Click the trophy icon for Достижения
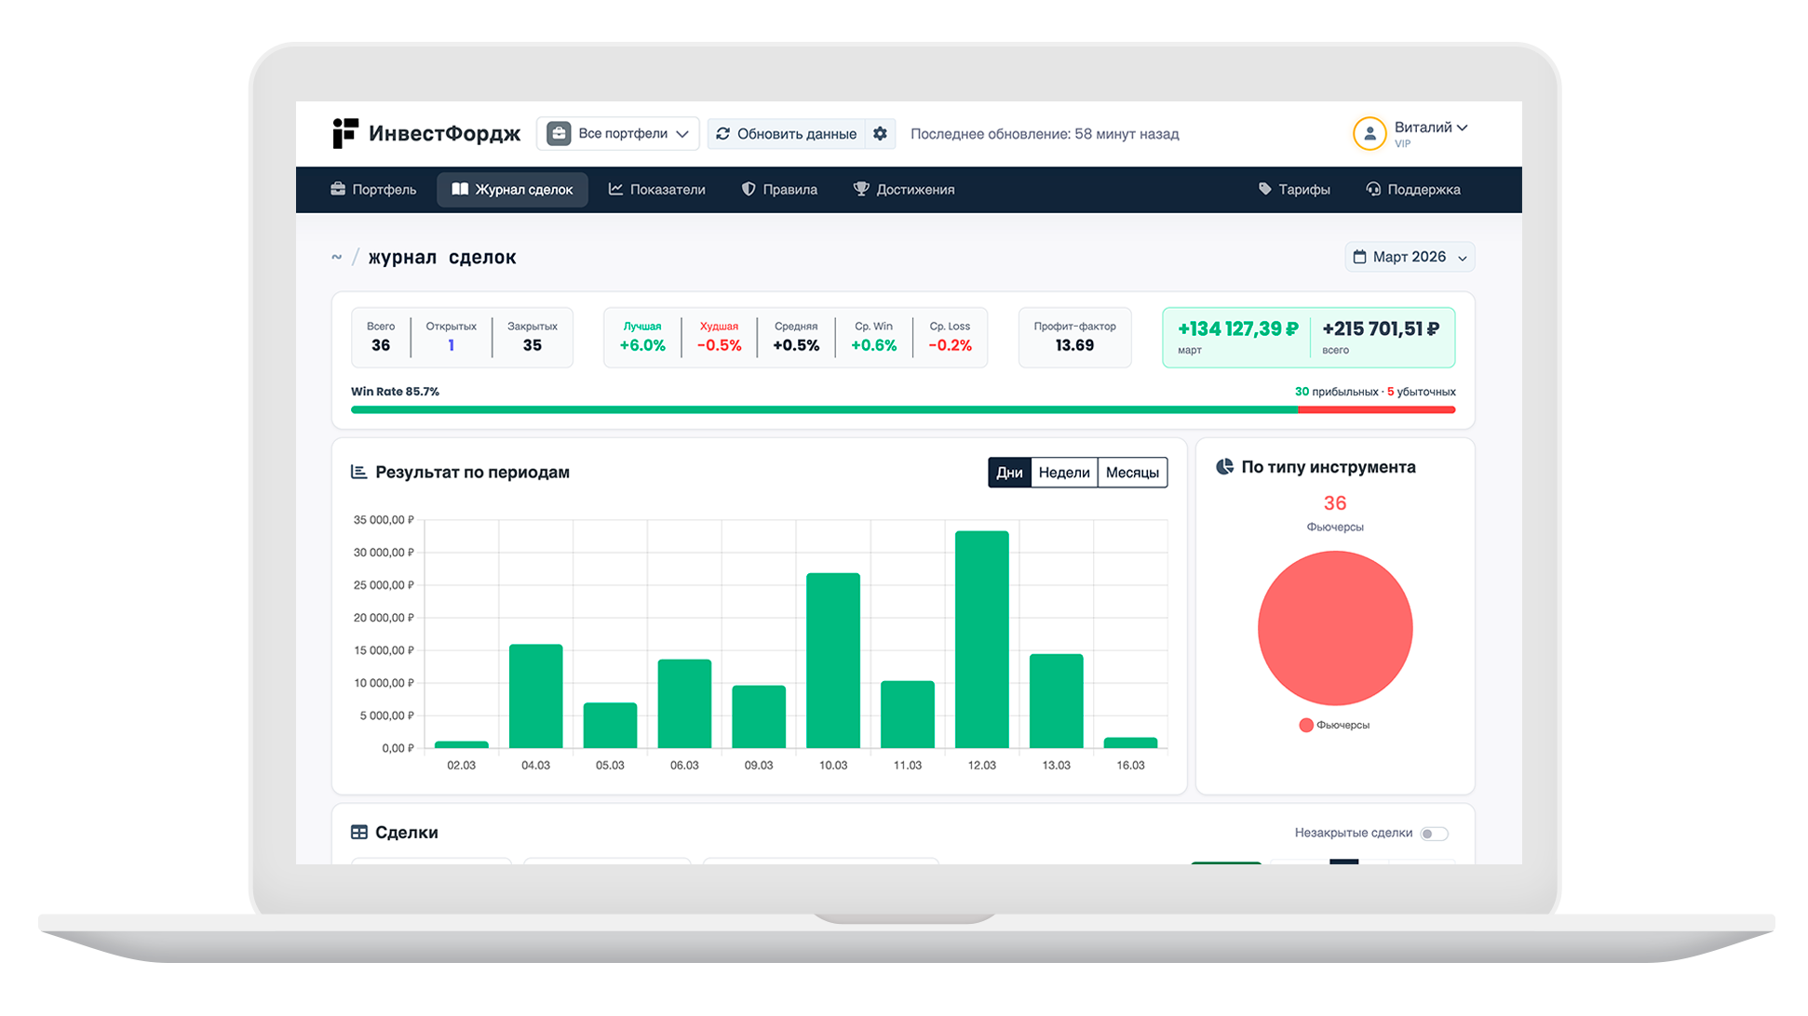 pyautogui.click(x=861, y=189)
